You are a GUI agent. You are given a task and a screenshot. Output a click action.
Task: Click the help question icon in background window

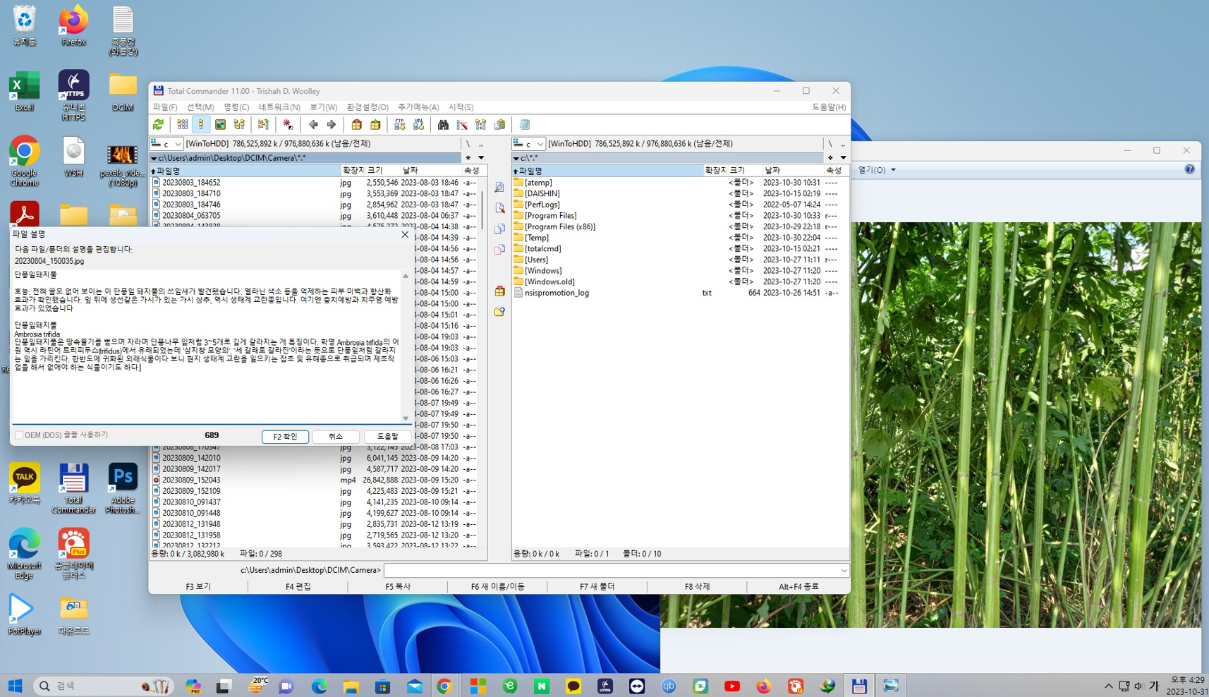tap(1189, 169)
